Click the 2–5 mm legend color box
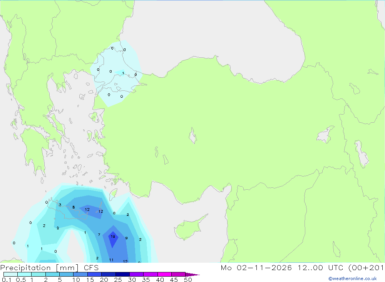The image size is (385, 282). coord(52,274)
